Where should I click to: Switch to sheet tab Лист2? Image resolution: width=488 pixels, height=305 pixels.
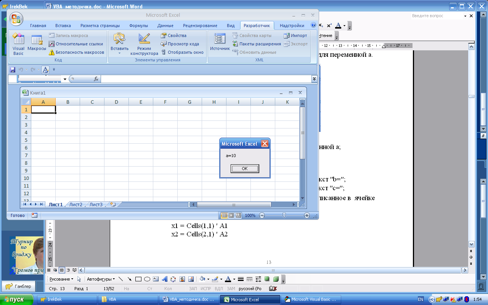tap(75, 204)
